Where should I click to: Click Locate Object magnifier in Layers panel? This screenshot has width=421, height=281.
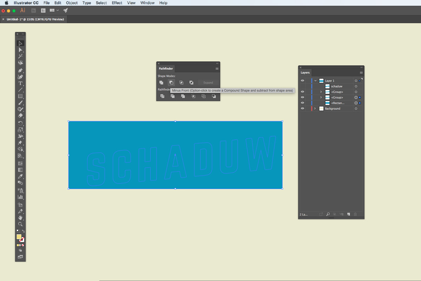[328, 214]
